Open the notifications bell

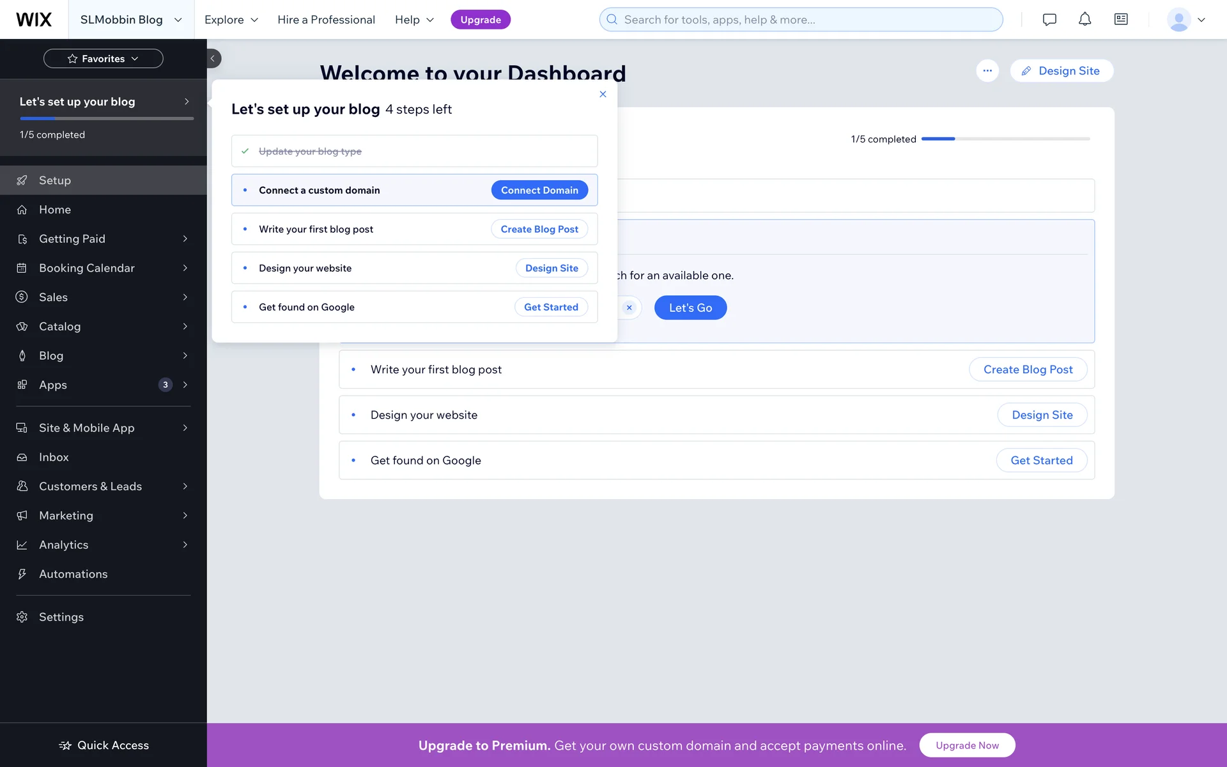tap(1085, 19)
